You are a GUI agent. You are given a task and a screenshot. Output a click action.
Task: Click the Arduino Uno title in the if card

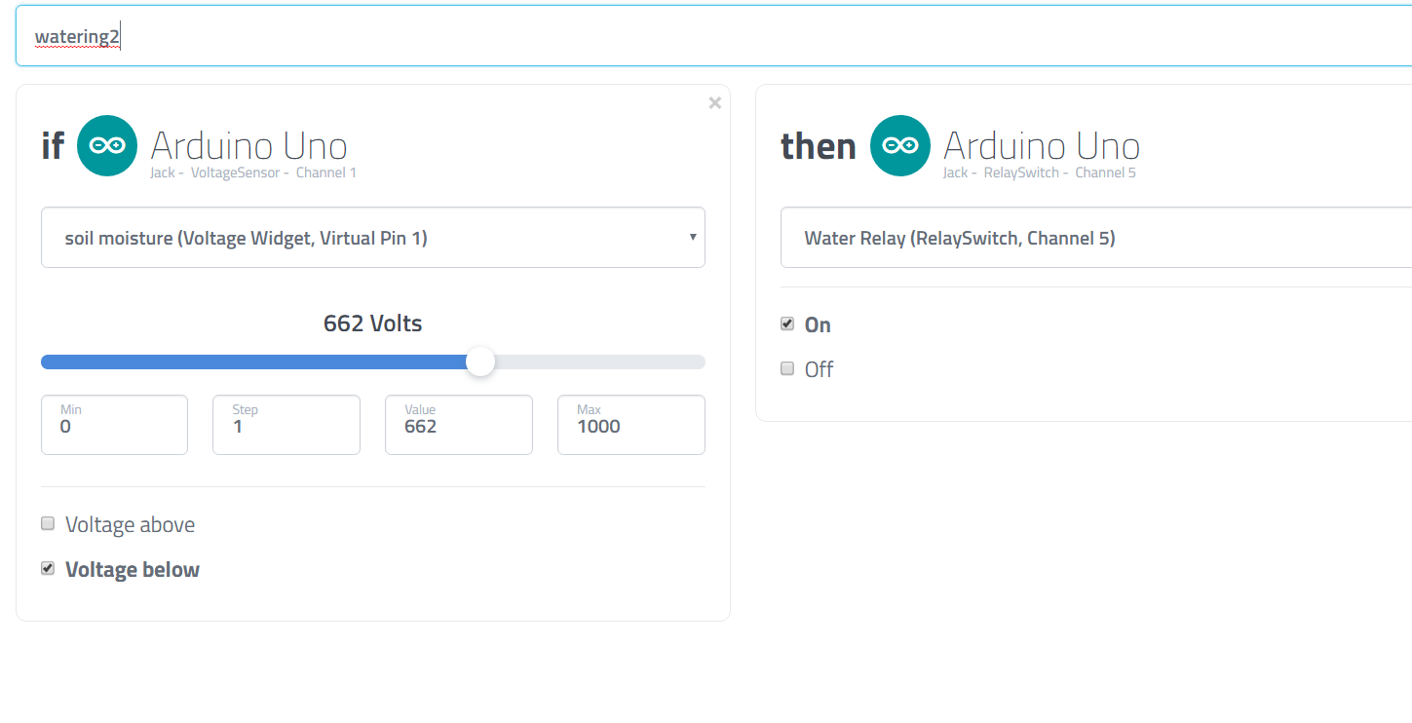249,146
